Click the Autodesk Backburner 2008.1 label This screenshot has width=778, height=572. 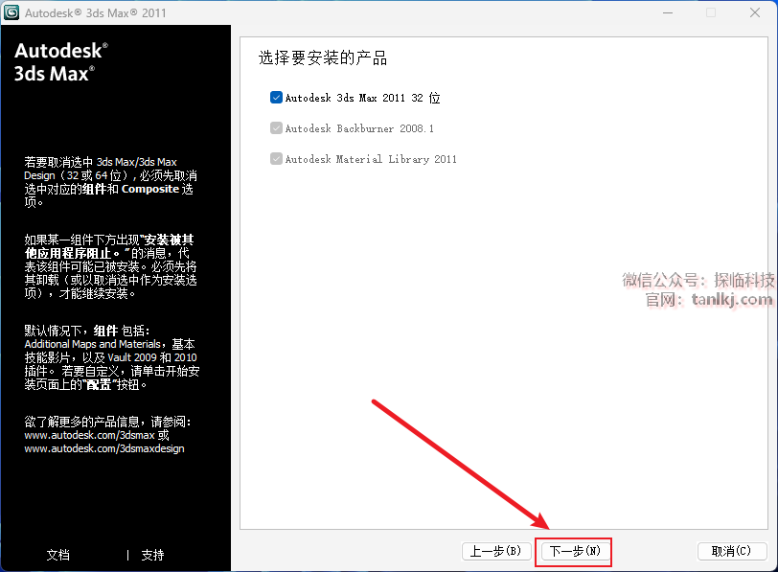pyautogui.click(x=359, y=128)
